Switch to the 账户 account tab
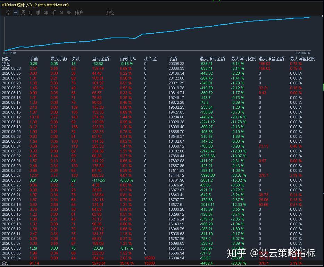This screenshot has width=324, height=267. click(x=79, y=12)
